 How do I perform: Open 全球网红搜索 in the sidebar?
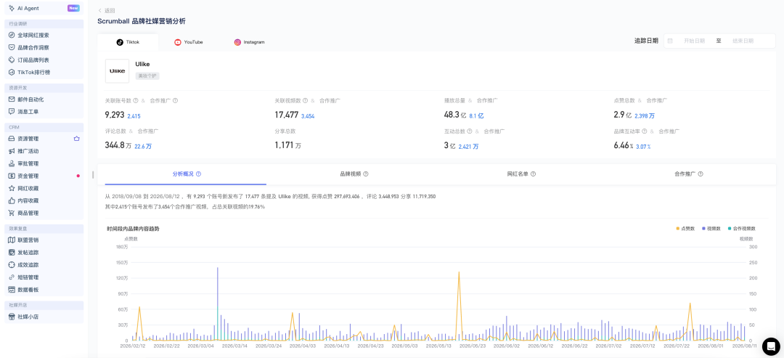click(x=44, y=36)
